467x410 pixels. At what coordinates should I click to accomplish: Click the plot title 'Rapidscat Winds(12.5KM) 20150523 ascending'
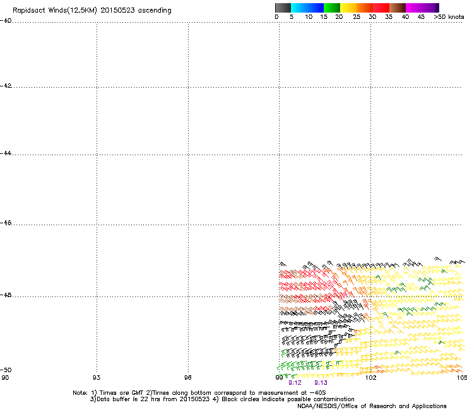coord(92,11)
